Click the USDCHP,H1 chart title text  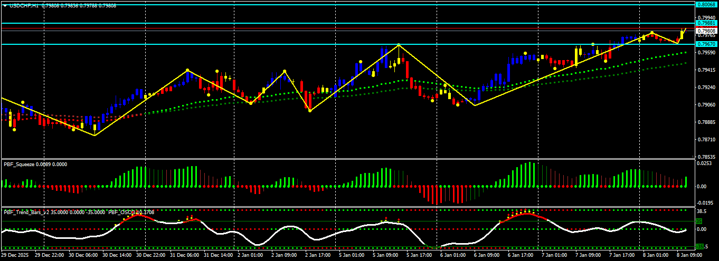(23, 5)
